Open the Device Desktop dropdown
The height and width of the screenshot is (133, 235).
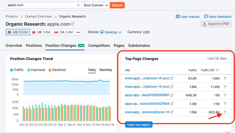(111, 32)
